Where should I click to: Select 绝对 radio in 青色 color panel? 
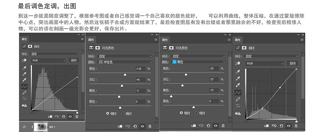pyautogui.click(x=197, y=113)
